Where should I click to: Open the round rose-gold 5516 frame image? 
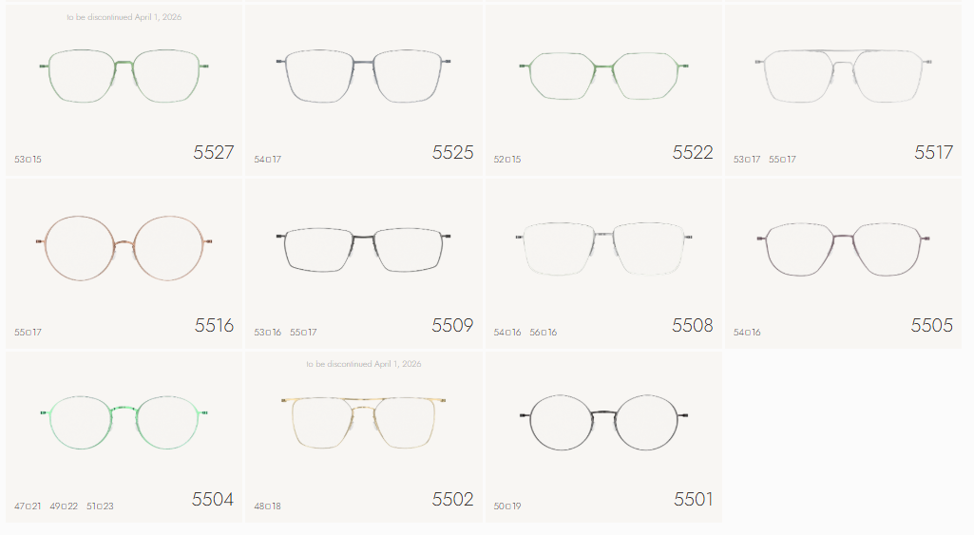[124, 248]
